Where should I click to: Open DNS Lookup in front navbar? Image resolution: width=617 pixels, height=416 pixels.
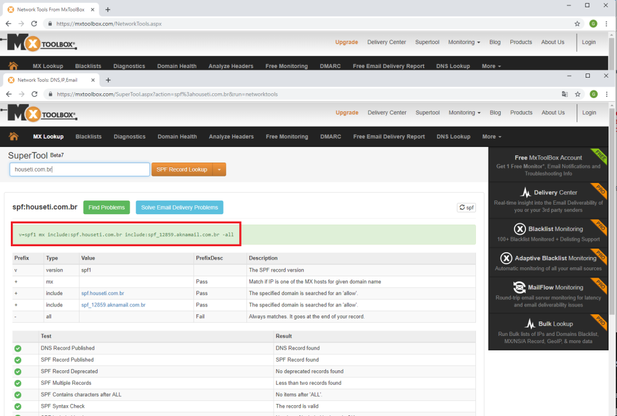tap(453, 137)
